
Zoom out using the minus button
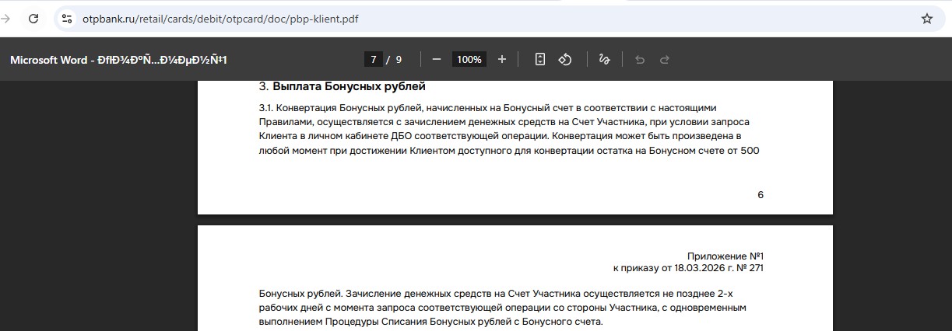(x=436, y=60)
